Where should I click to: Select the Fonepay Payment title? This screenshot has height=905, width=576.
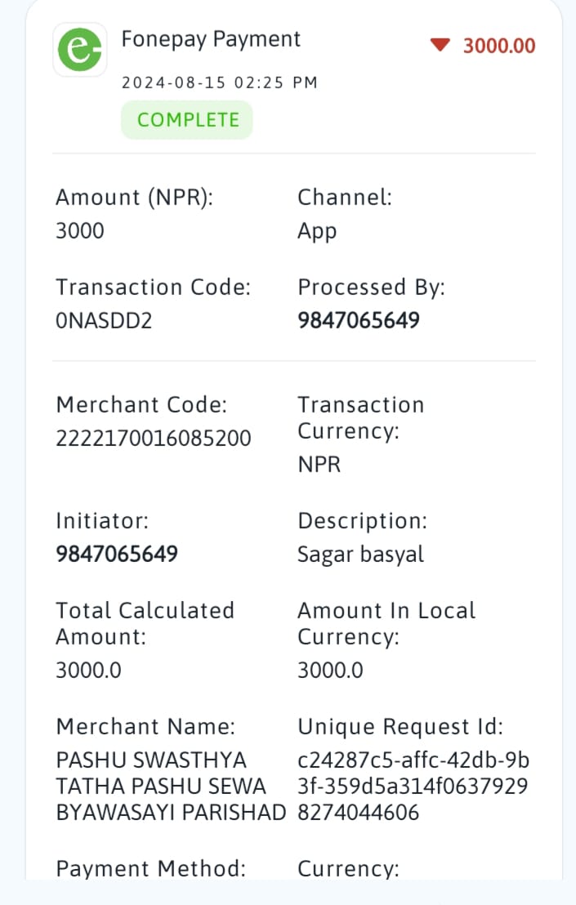point(211,39)
